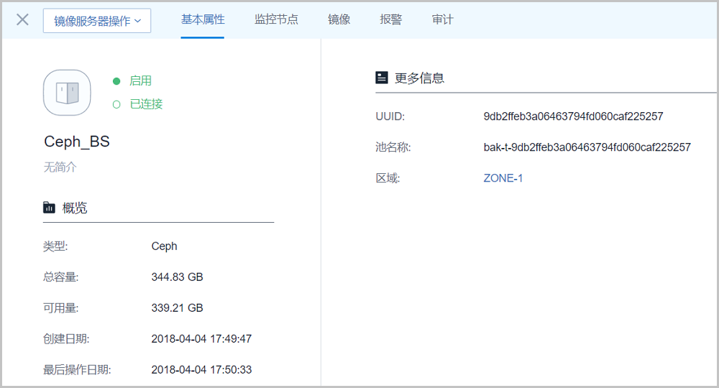Click the backup storage server icon
This screenshot has height=388, width=719.
pos(67,93)
